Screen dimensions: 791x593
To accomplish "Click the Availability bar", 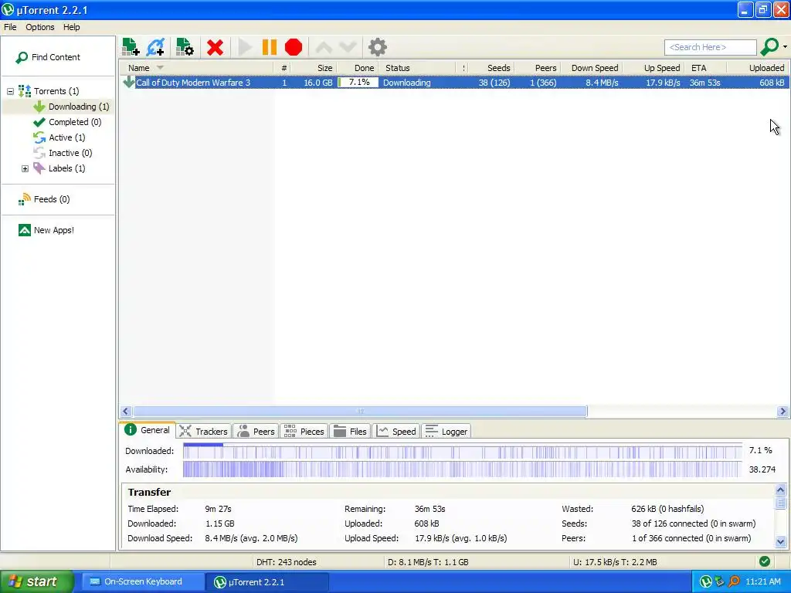I will 463,469.
